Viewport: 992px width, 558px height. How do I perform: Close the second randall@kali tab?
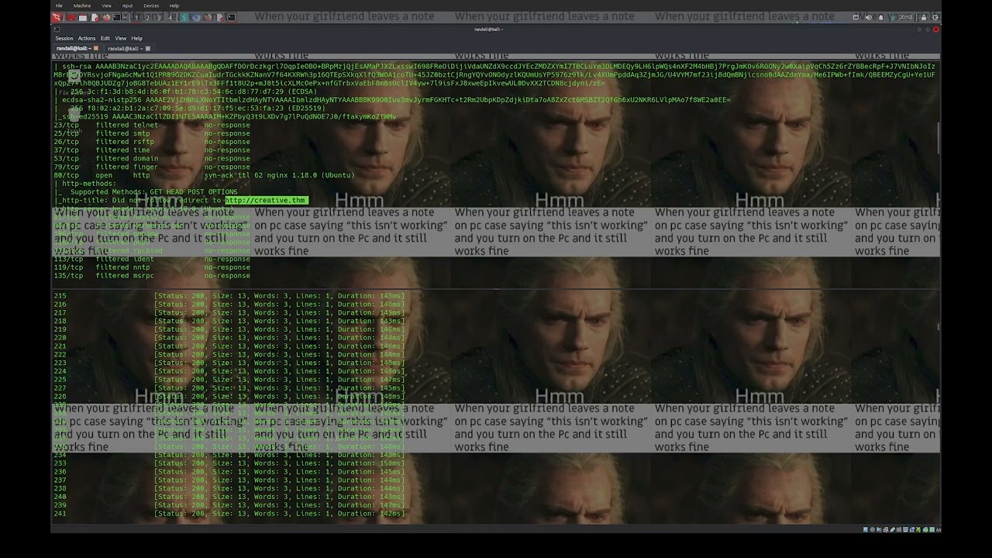coord(148,48)
